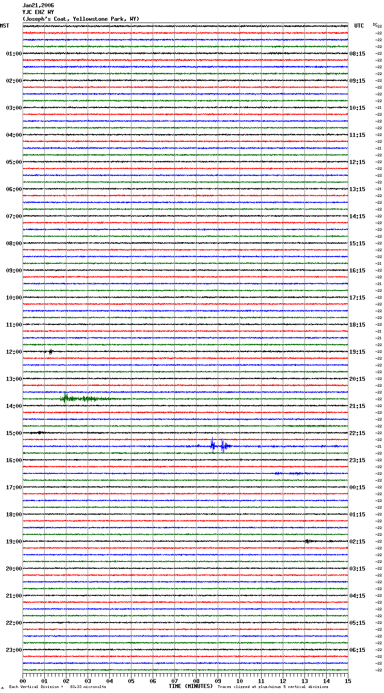Viewport: 384px width, 693px height.
Task: Click the "03:00" MST time label
Action: pyautogui.click(x=14, y=108)
